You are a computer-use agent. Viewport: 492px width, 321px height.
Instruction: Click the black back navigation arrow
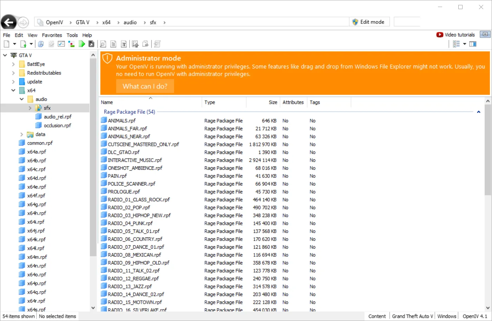tap(9, 22)
